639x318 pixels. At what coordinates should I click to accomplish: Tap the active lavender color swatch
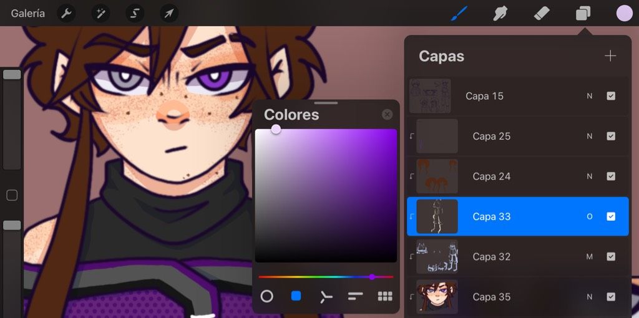pos(624,14)
